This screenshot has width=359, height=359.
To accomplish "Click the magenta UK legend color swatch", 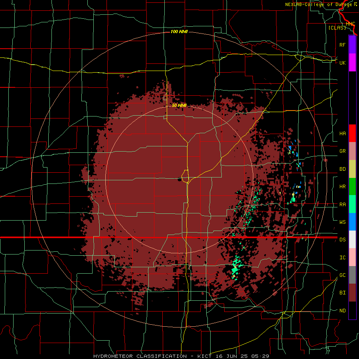I will (x=352, y=63).
